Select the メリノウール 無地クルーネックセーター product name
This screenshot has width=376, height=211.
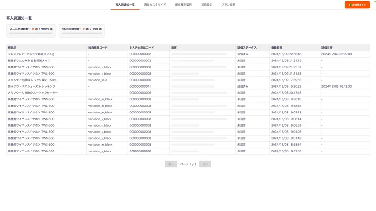pyautogui.click(x=33, y=93)
